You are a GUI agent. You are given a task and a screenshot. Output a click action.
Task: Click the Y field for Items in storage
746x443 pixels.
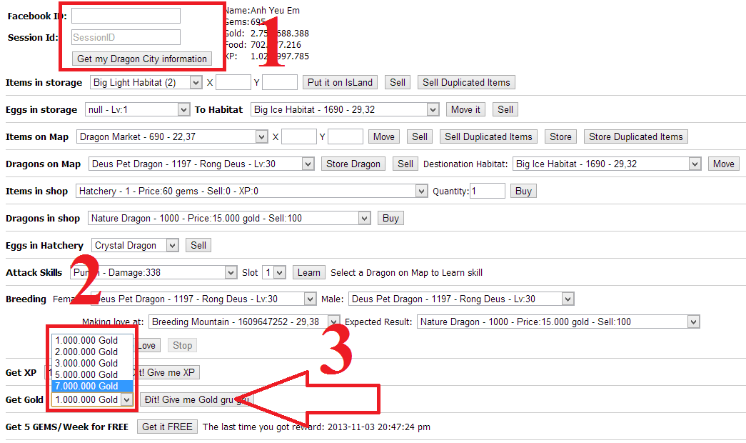(x=280, y=82)
